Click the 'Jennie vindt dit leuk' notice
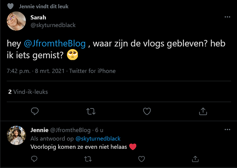The image size is (237, 168). [44, 6]
